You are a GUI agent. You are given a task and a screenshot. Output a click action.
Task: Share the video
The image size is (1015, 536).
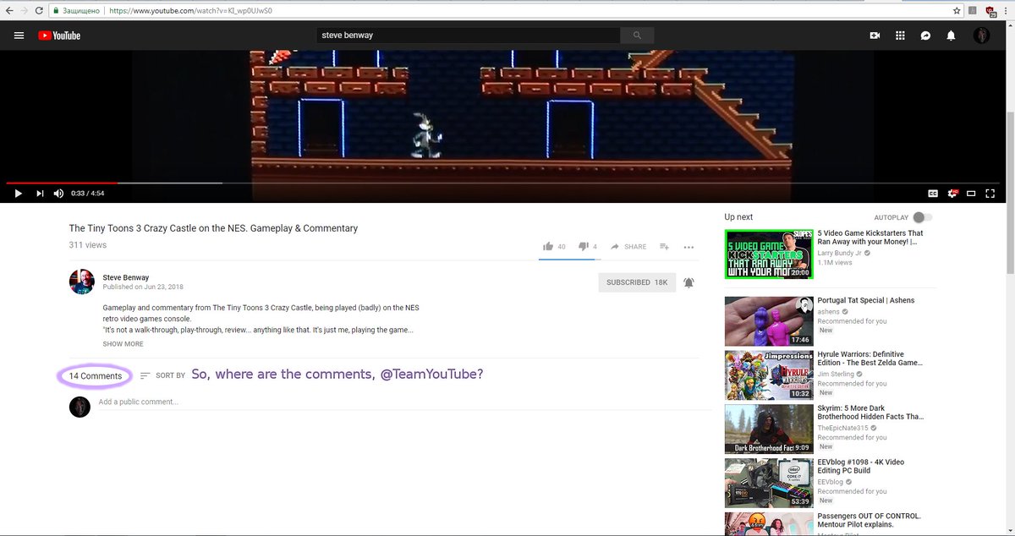tap(628, 247)
